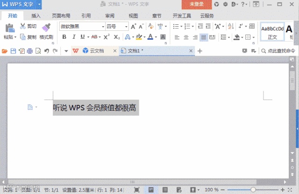
Task: Toggle Strikethrough AB formatting
Action: (94, 36)
